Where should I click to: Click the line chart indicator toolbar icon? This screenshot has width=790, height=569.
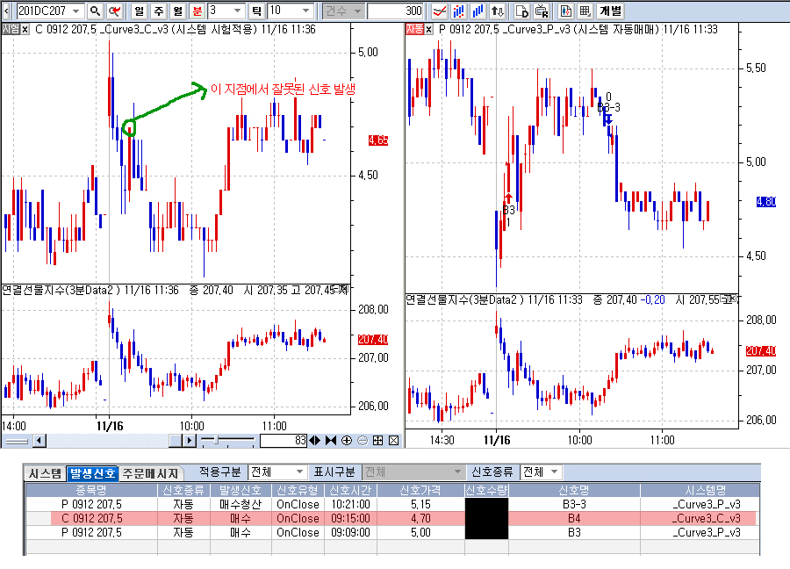click(439, 11)
